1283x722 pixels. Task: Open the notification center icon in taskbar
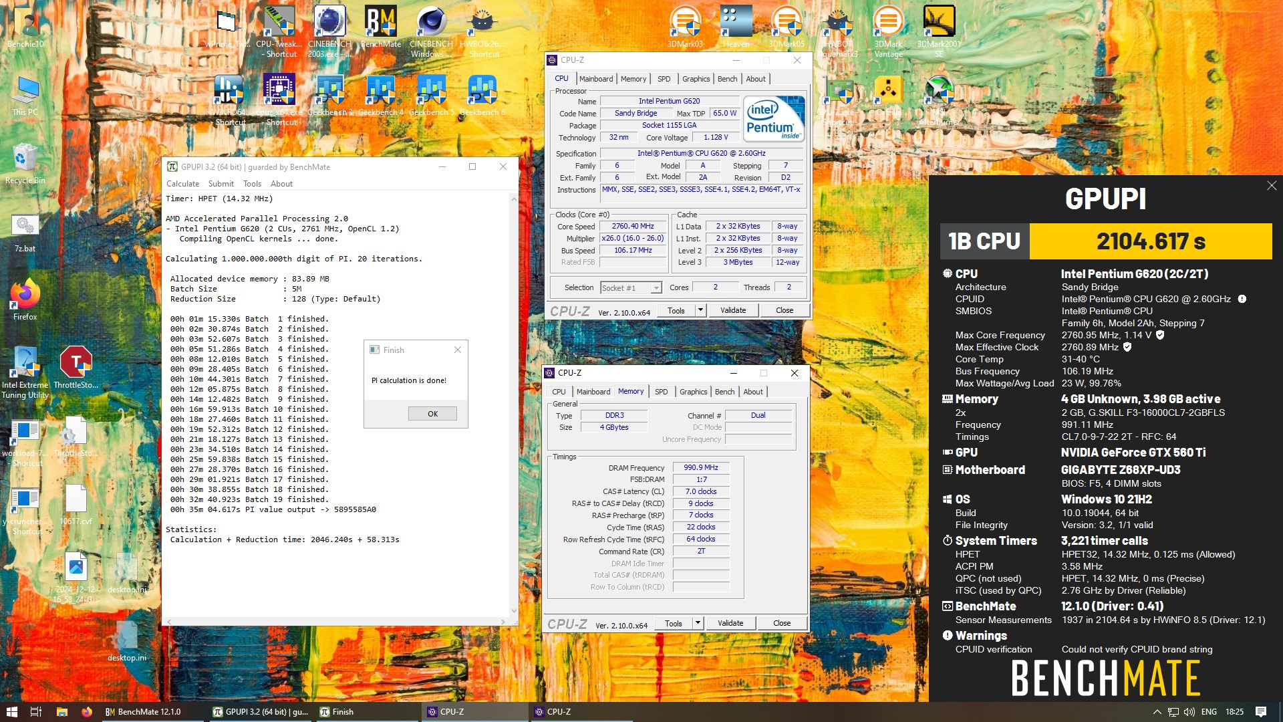[1260, 712]
